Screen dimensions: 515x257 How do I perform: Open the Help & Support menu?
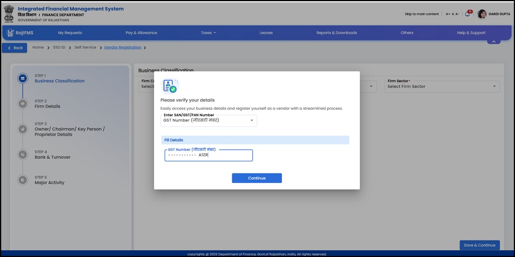pos(471,33)
